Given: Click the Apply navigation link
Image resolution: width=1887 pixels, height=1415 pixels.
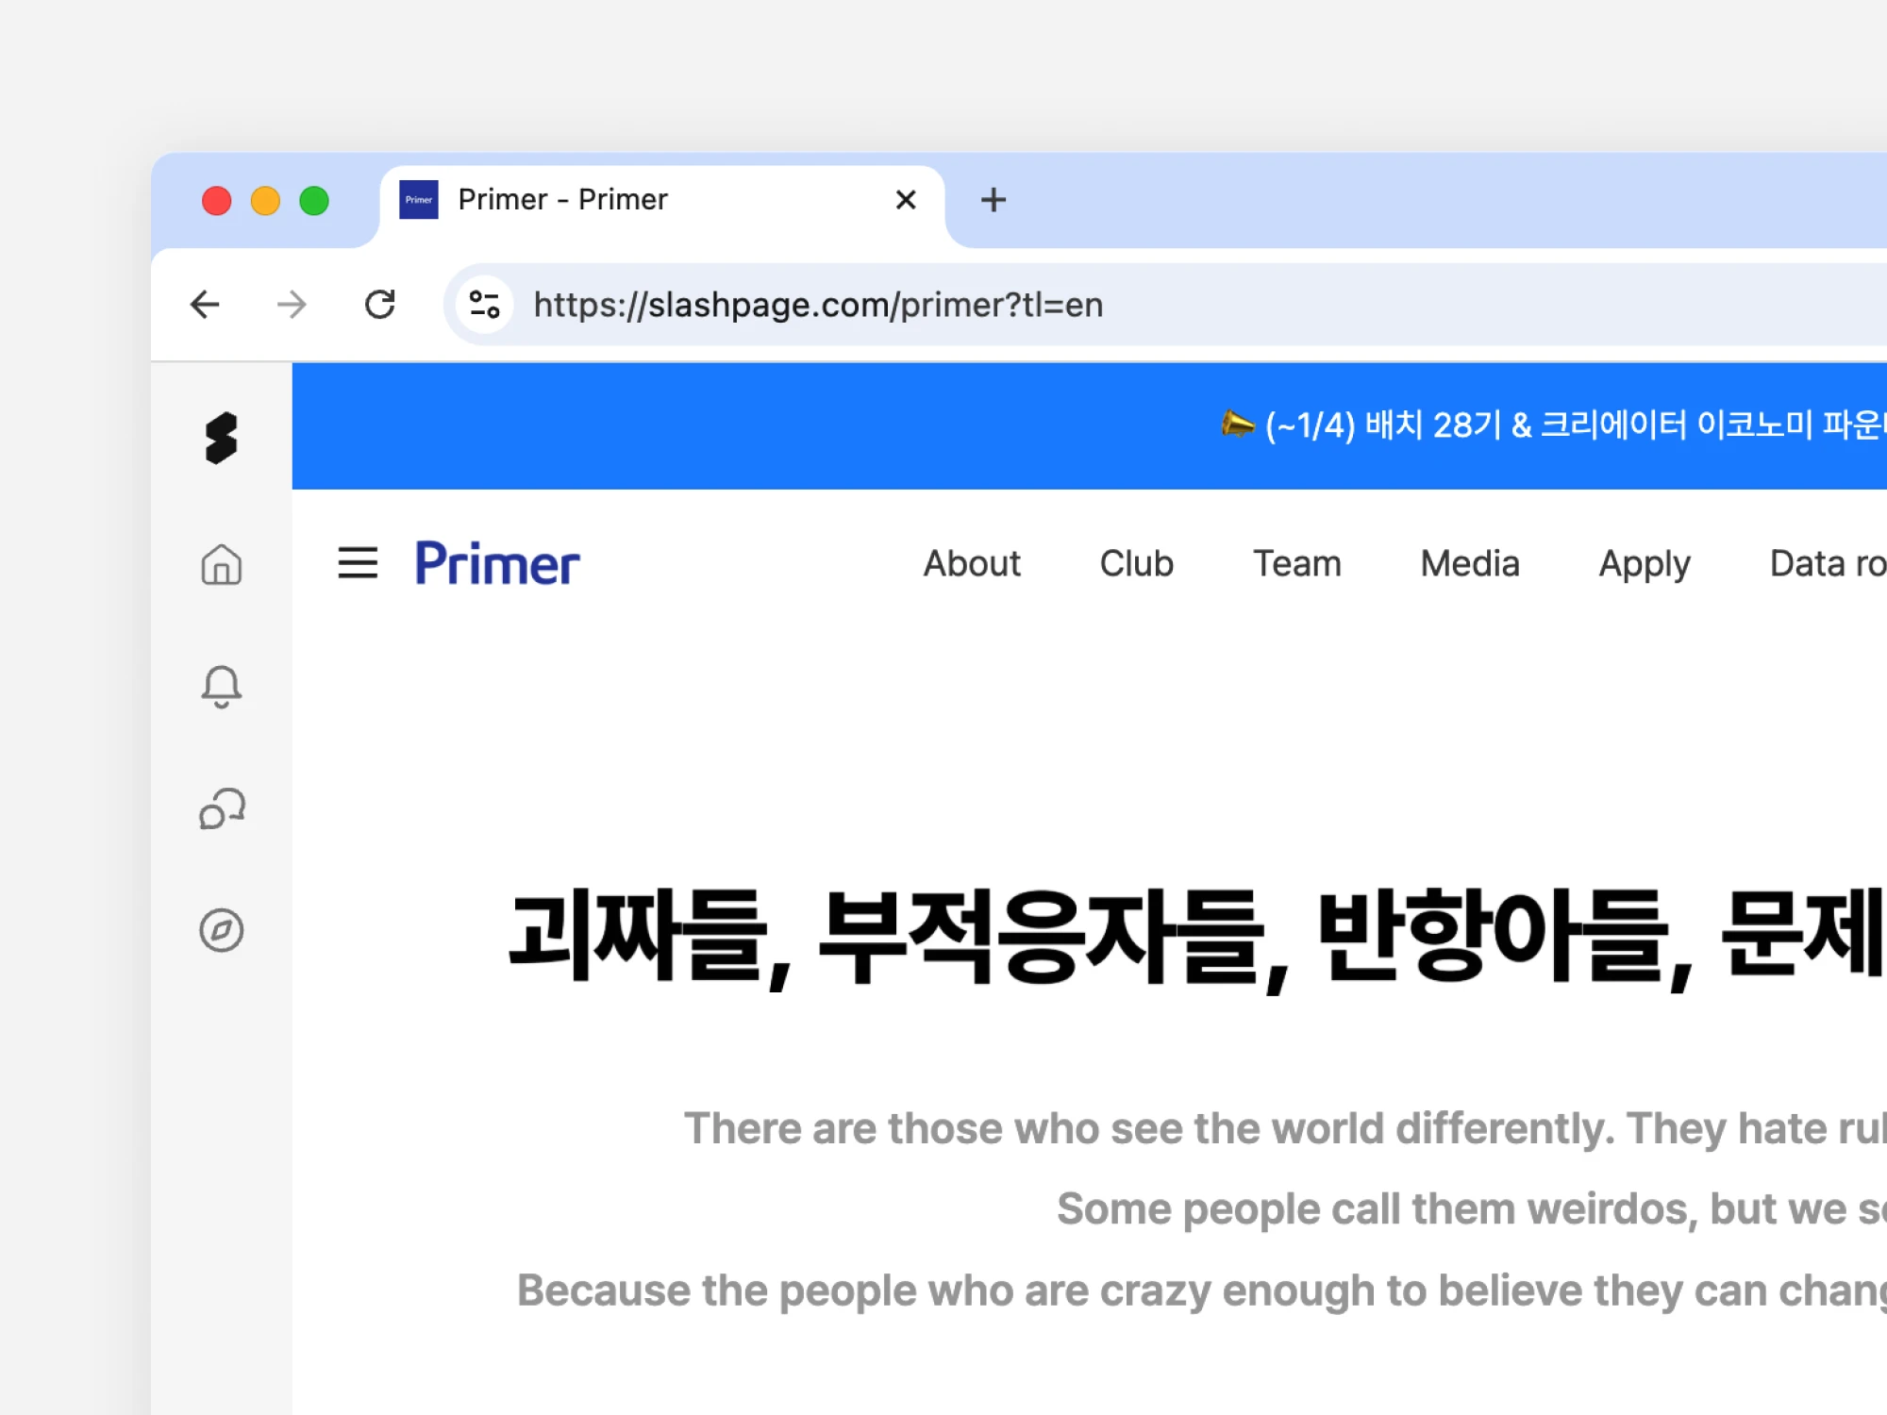Looking at the screenshot, I should click(x=1644, y=563).
